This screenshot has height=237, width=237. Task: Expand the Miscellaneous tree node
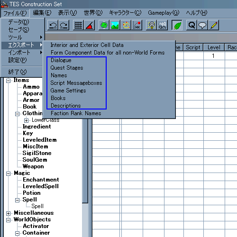coord(8,213)
